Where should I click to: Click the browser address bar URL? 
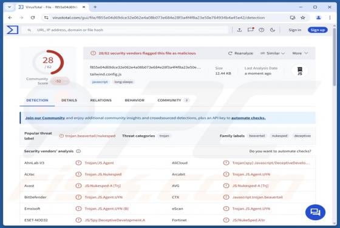(158, 18)
